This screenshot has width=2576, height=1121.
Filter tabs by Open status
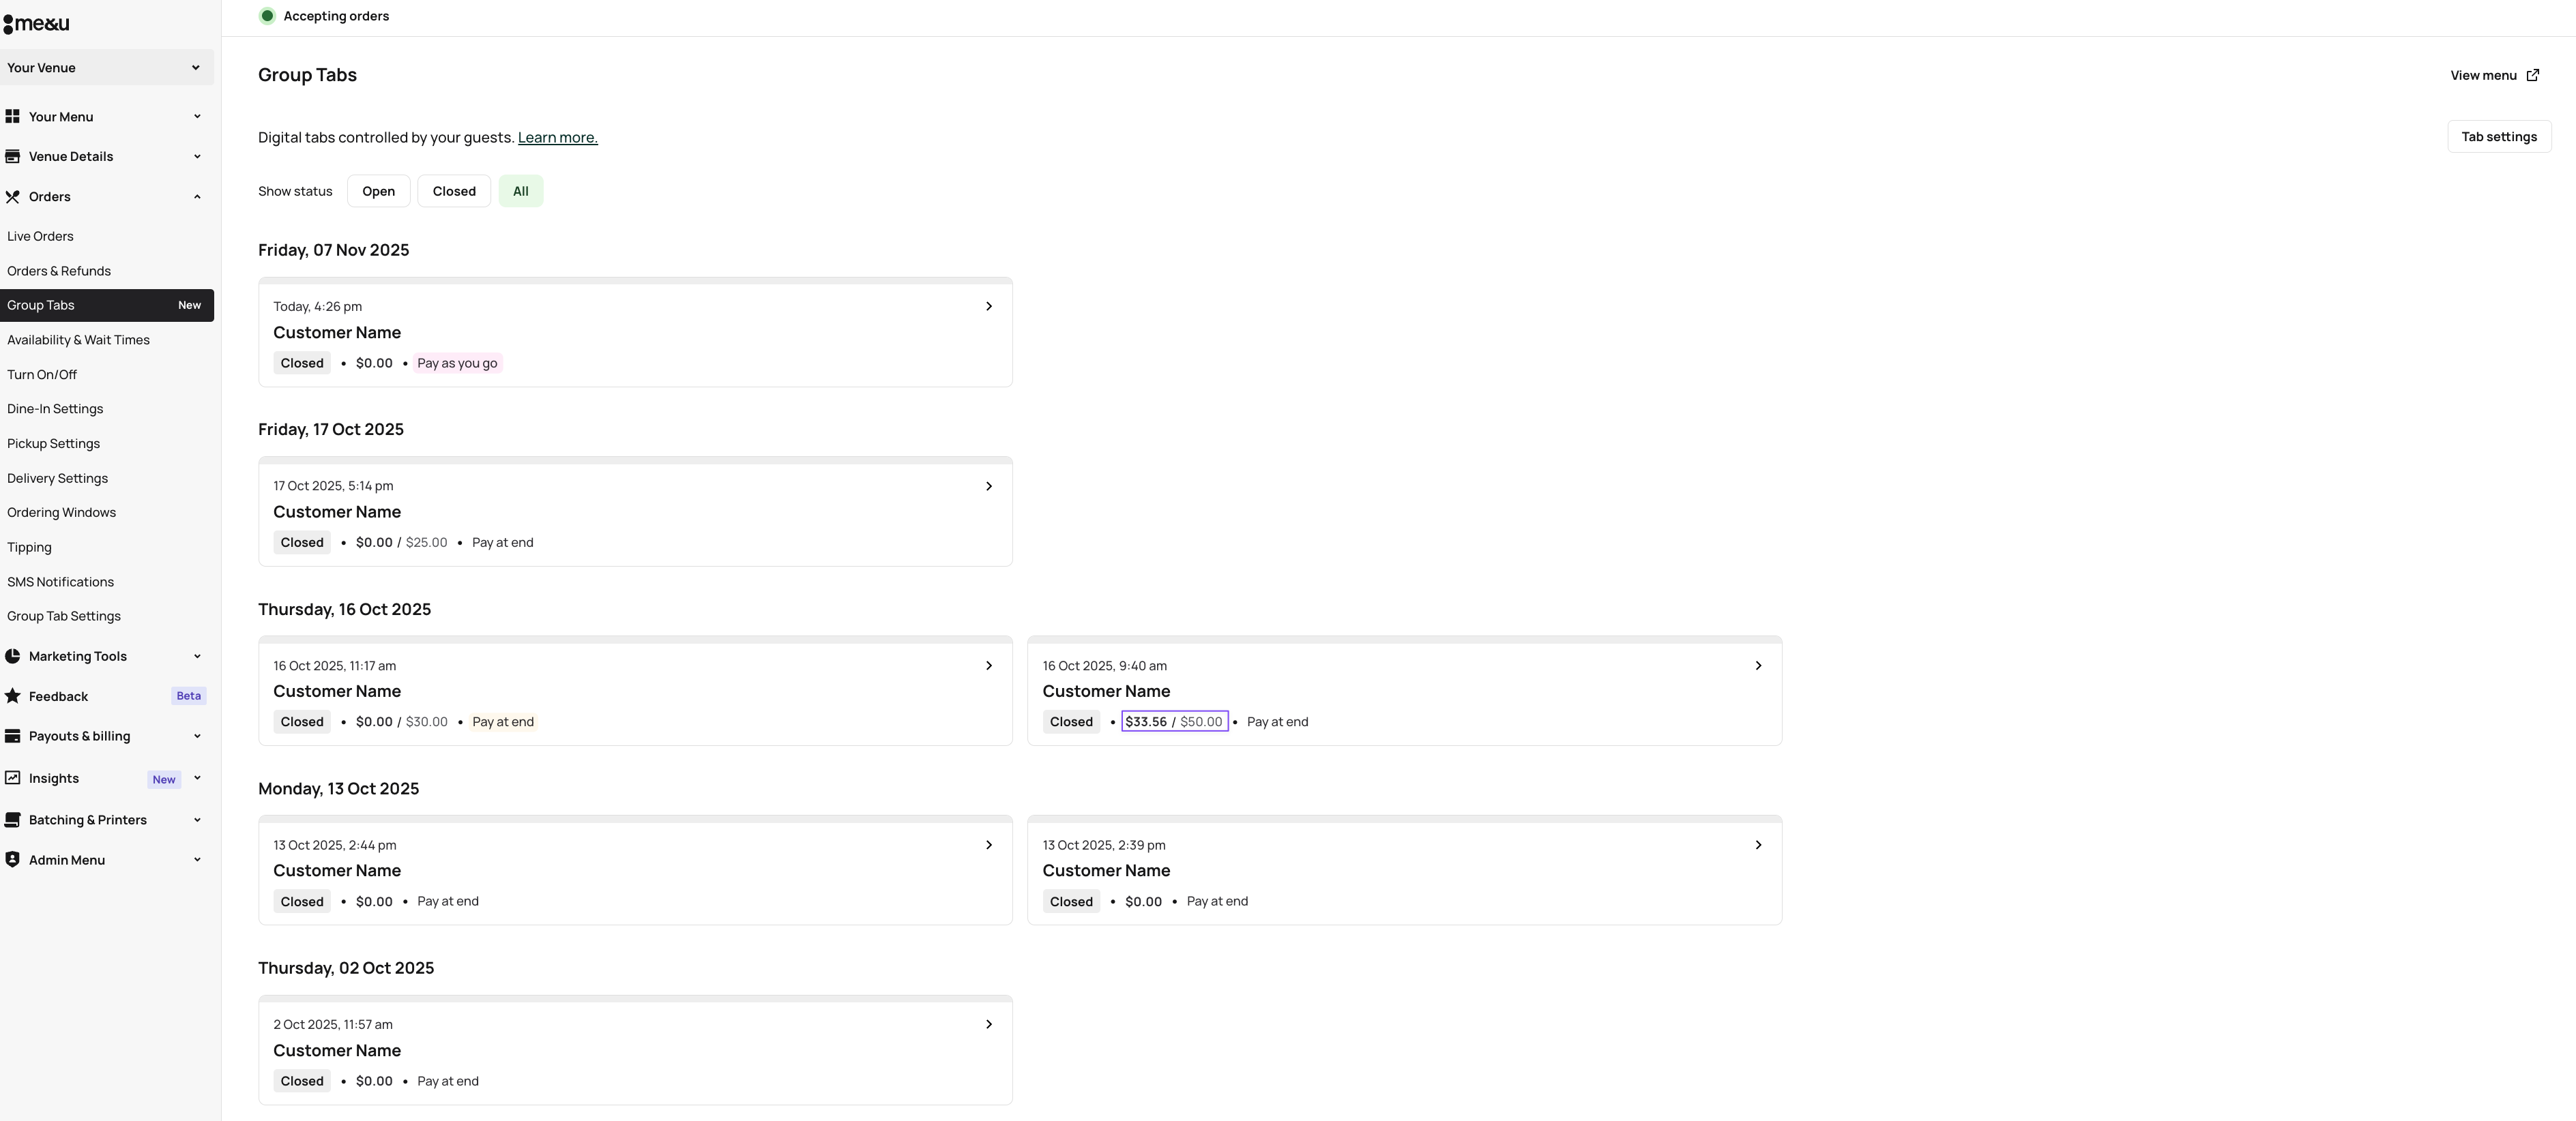[x=378, y=192]
